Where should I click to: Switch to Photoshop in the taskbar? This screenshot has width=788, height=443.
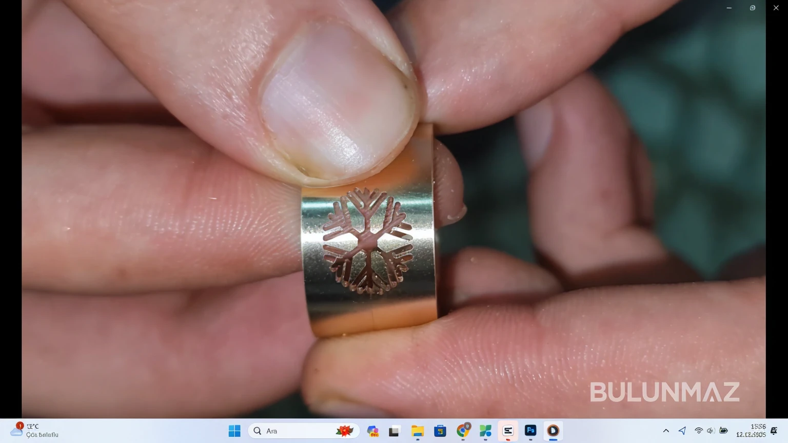[x=530, y=431]
